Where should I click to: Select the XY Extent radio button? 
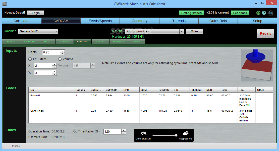coord(30,59)
